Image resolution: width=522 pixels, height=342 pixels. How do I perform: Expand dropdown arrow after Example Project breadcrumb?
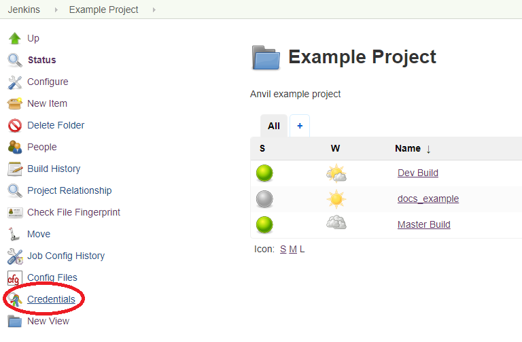[154, 10]
